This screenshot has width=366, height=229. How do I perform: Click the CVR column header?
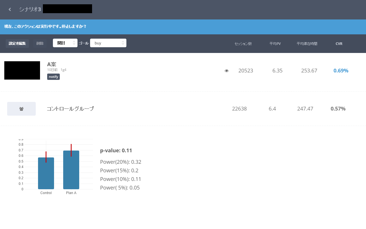(339, 44)
